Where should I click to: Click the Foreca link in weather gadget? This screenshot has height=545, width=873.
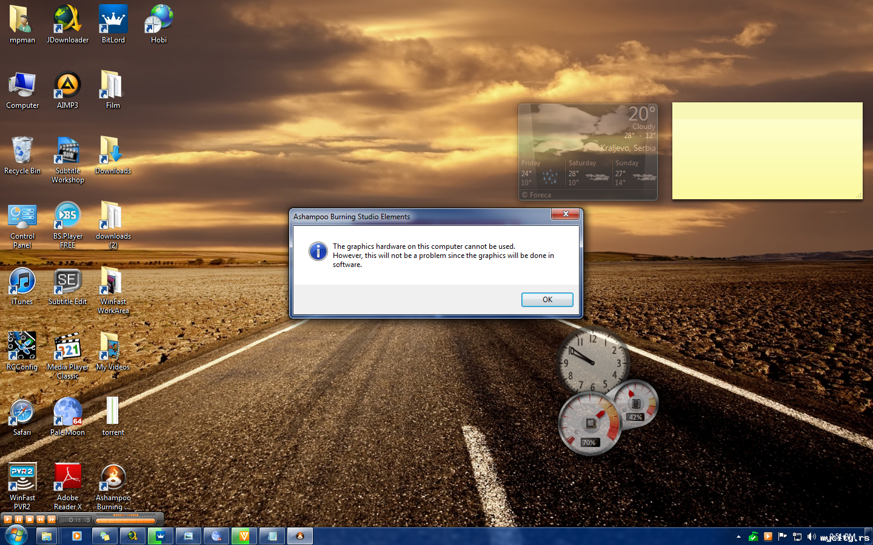[x=537, y=195]
